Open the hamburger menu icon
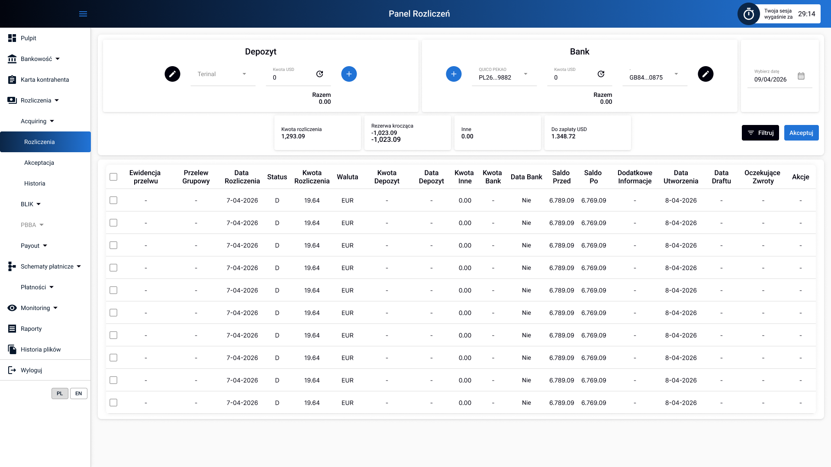Screen dimensions: 831x467 83,14
